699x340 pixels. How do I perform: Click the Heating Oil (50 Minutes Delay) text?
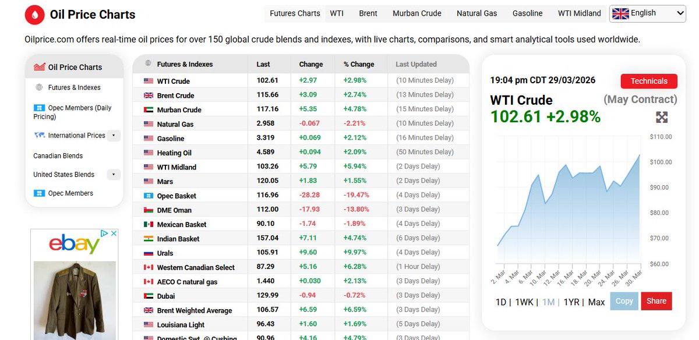pos(425,153)
